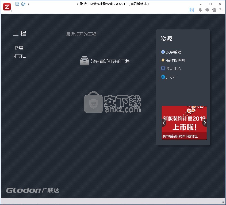The image size is (226, 205).
Task: Show next banner with right arrow
Action: pyautogui.click(x=205, y=123)
